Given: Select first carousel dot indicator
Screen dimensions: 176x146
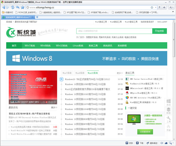Looking at the screenshot, I should pyautogui.click(x=44, y=102).
